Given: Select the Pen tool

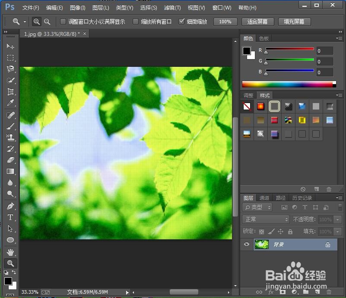Looking at the screenshot, I should tap(10, 206).
